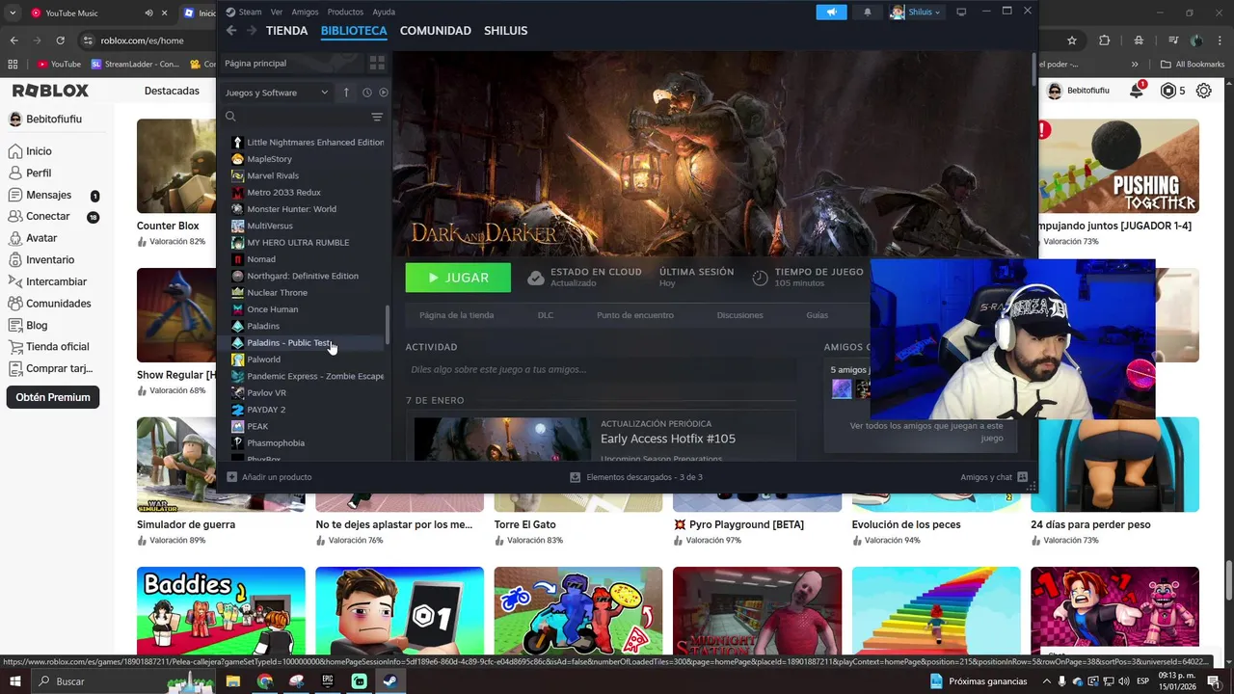Click the cloud status check icon

click(x=536, y=278)
